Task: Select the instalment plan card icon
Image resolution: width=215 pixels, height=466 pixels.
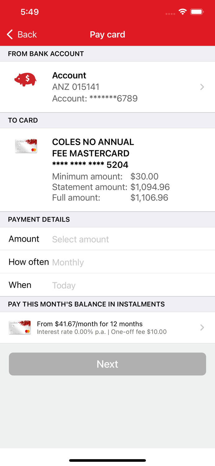Action: pos(20,327)
